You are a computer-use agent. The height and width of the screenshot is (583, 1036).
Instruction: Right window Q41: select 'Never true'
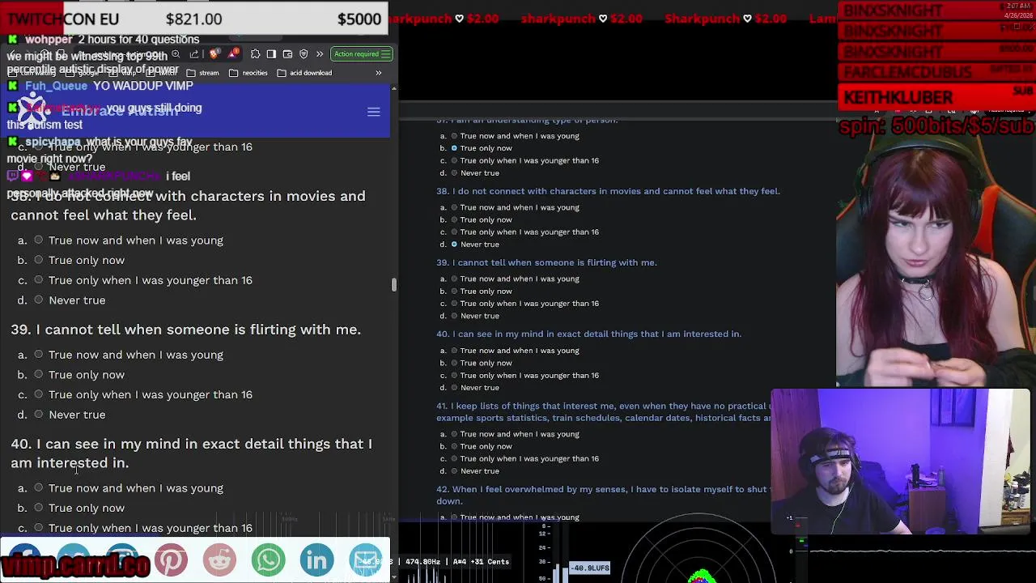454,471
